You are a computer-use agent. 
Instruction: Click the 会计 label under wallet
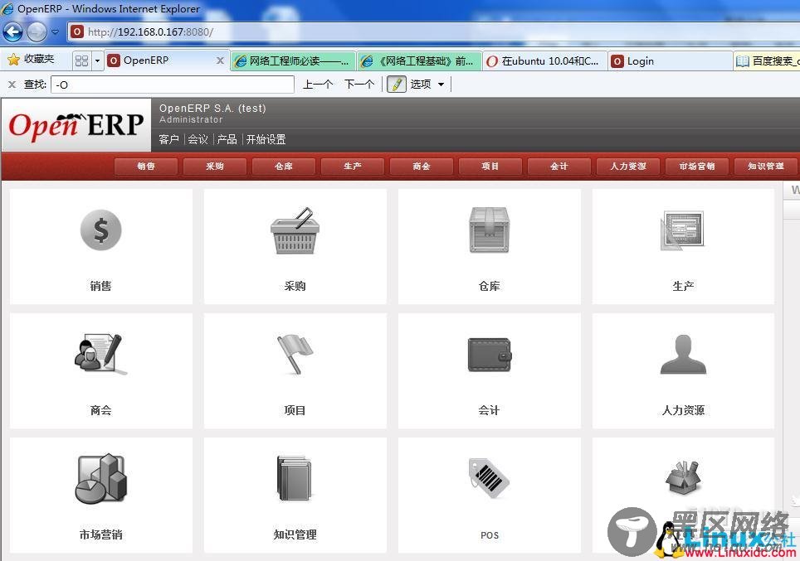click(x=490, y=410)
